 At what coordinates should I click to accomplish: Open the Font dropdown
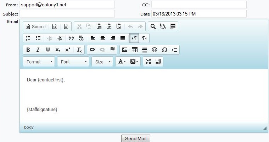click(73, 62)
